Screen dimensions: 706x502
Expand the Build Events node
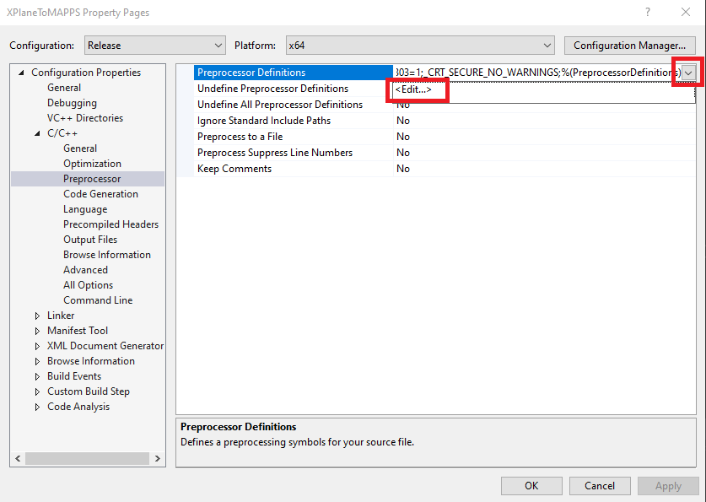tap(37, 376)
